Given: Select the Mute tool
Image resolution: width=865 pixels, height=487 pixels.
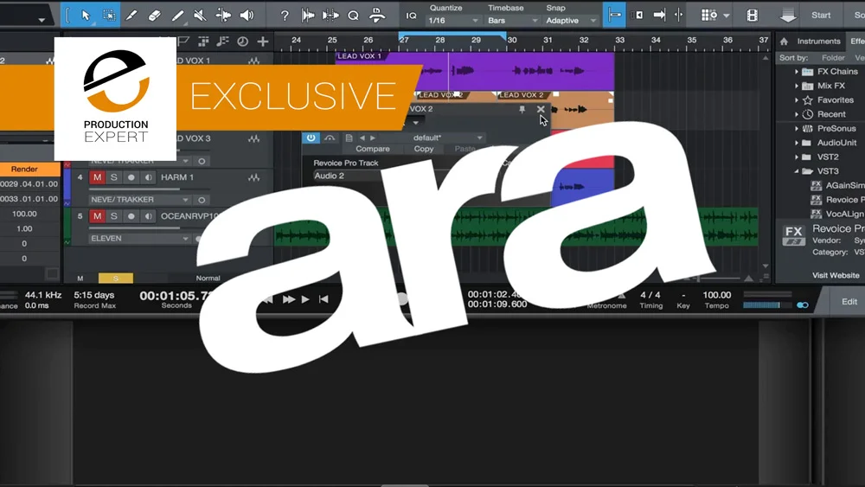Looking at the screenshot, I should [201, 16].
